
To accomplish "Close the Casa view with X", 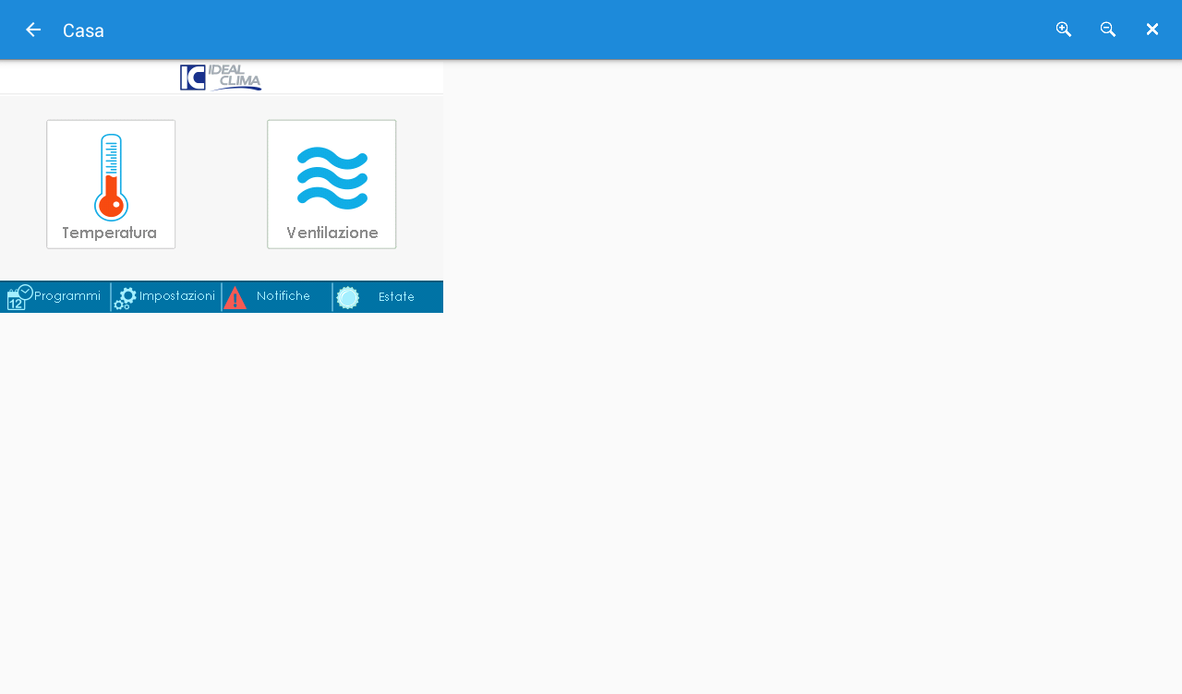I will click(1152, 30).
